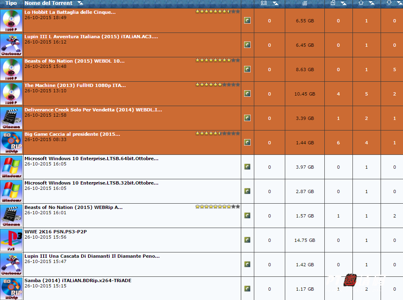Click the HD 1080p icon beside Lo Hobbit
The image size is (403, 300).
(x=11, y=20)
